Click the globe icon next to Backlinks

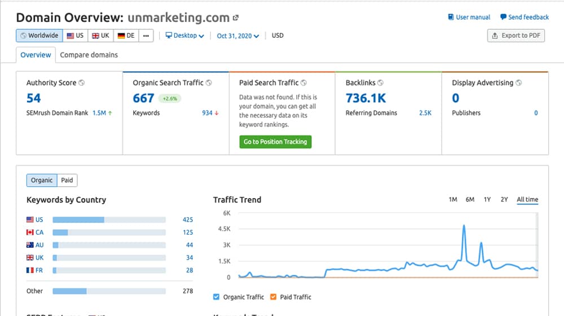[x=381, y=83]
